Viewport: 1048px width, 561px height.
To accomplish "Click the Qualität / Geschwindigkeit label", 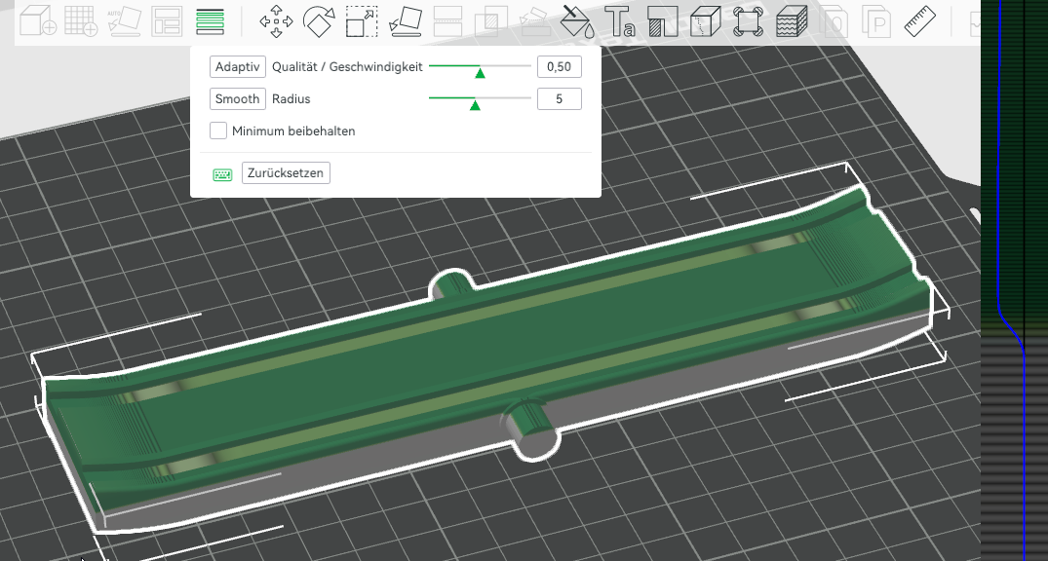I will [x=347, y=67].
